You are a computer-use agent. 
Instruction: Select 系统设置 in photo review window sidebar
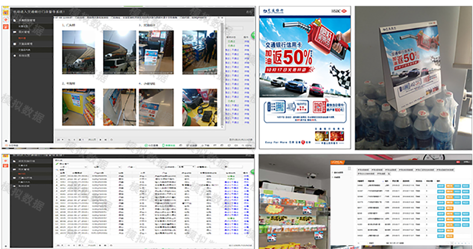click(24, 56)
